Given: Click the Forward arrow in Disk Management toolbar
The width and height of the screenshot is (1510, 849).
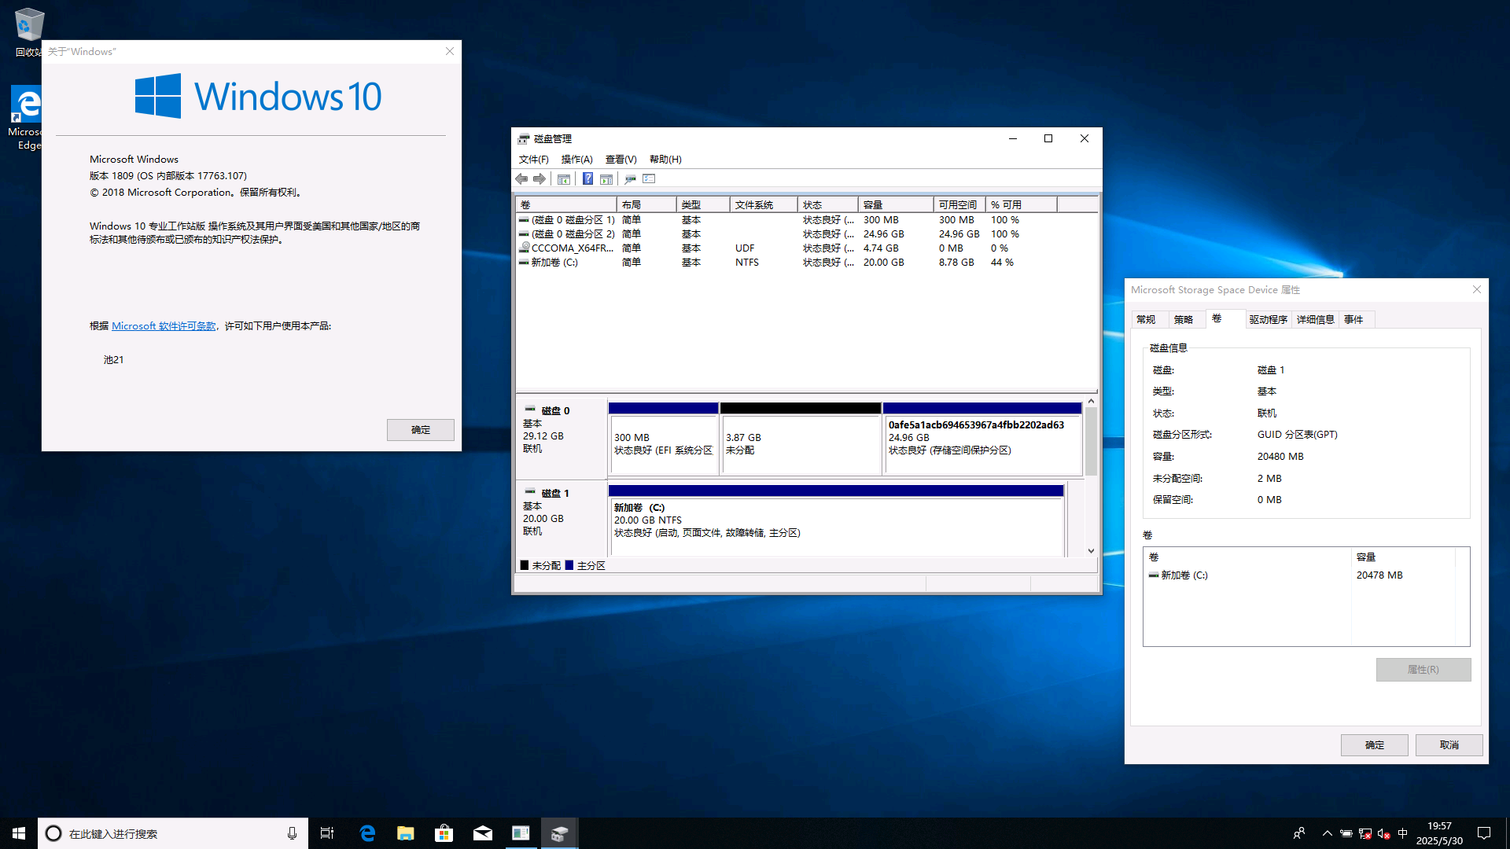Looking at the screenshot, I should click(540, 179).
